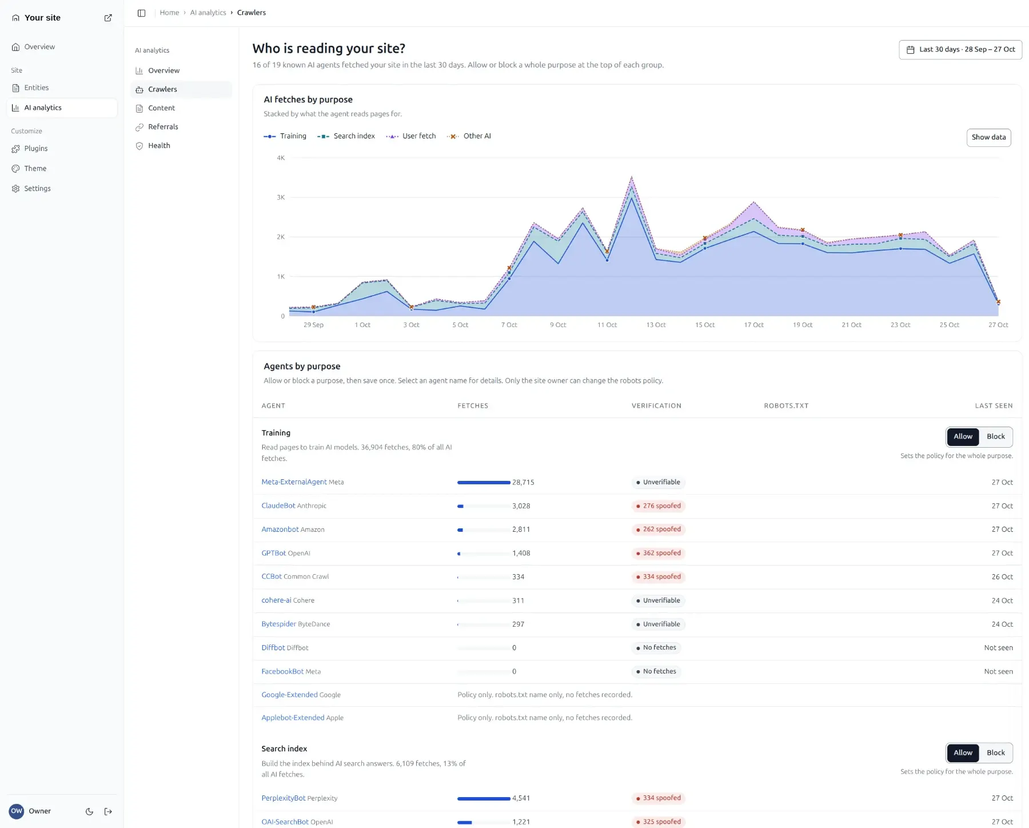Viewport: 1029px width, 828px height.
Task: Click the Overview house icon in the left sidebar
Action: click(x=16, y=47)
